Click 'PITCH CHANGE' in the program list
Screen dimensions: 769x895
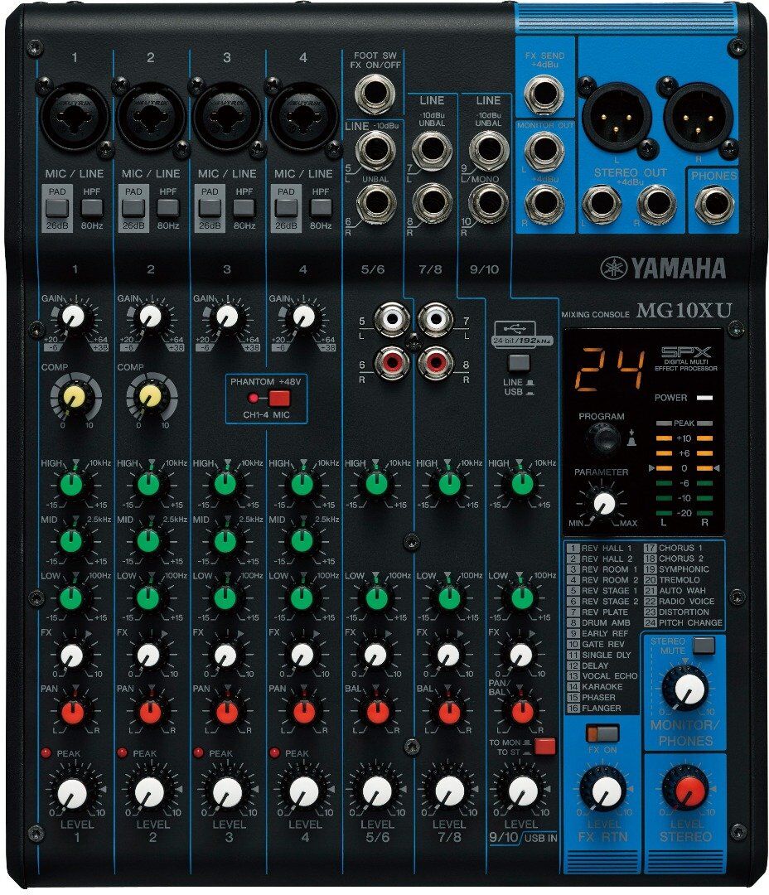690,622
